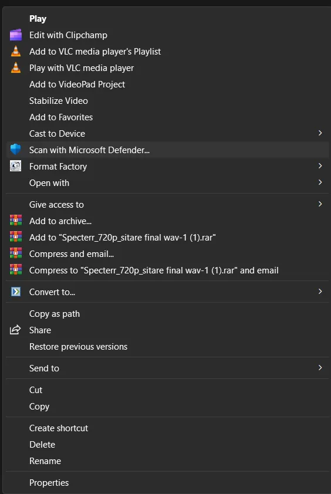Choose Play from the context menu
Image resolution: width=331 pixels, height=494 pixels.
(167, 19)
